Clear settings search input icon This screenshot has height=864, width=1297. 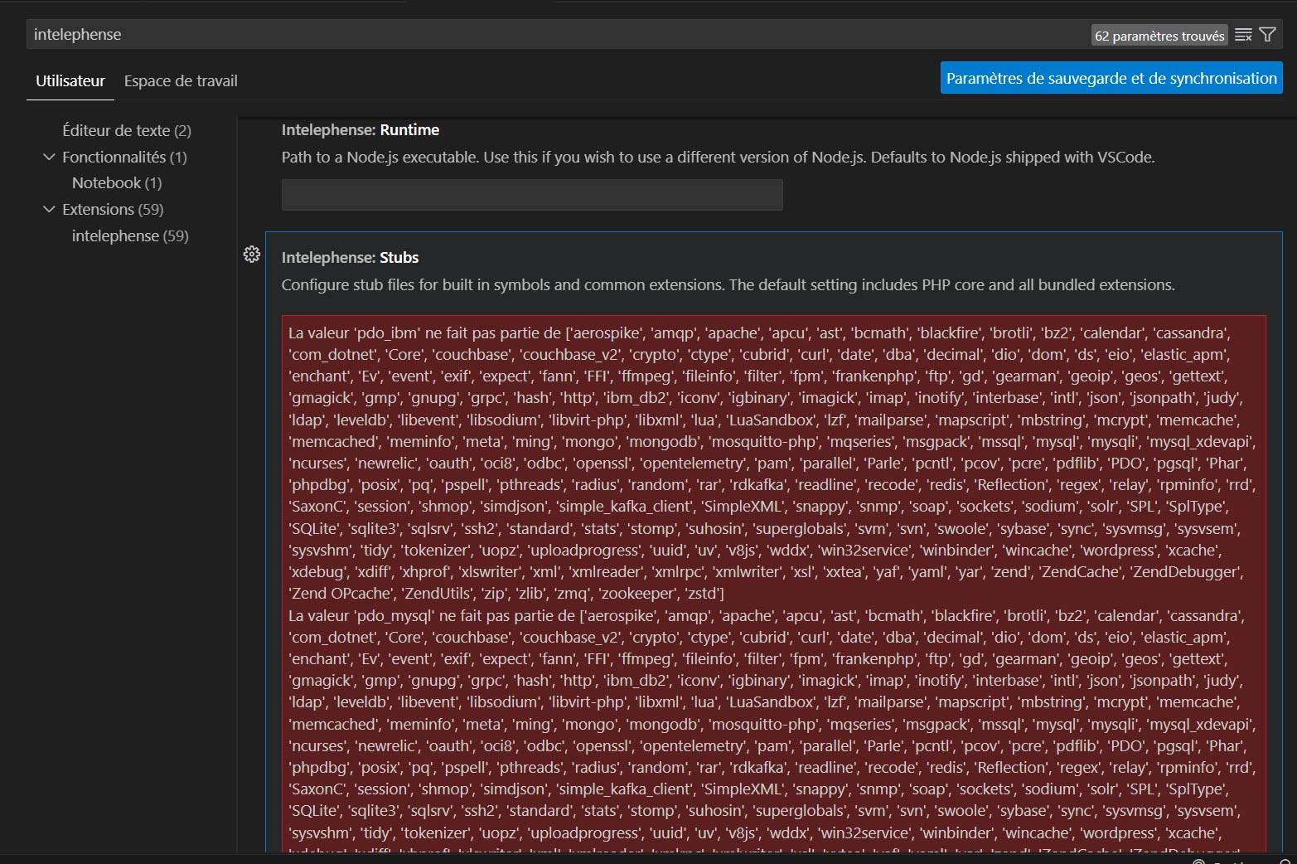click(x=1243, y=35)
